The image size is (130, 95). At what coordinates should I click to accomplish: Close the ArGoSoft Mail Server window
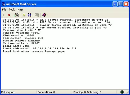coord(126,4)
